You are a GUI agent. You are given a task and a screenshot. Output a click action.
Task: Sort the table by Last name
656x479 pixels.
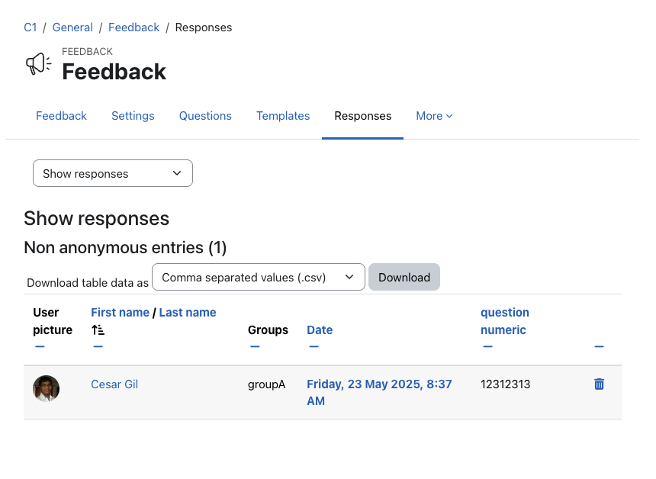pos(188,313)
